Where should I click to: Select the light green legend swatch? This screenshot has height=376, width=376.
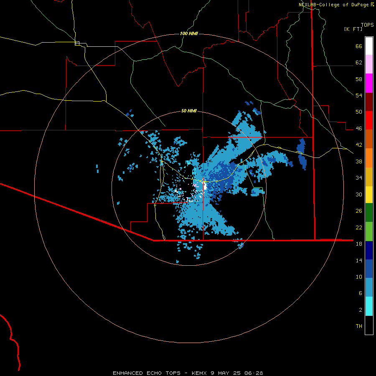click(369, 231)
